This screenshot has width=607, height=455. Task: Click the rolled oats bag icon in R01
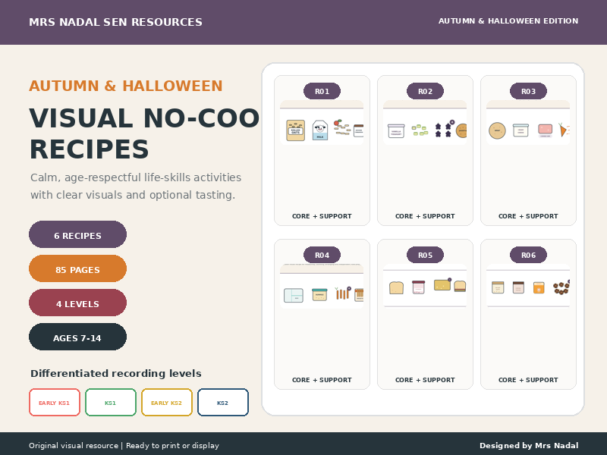pos(295,130)
